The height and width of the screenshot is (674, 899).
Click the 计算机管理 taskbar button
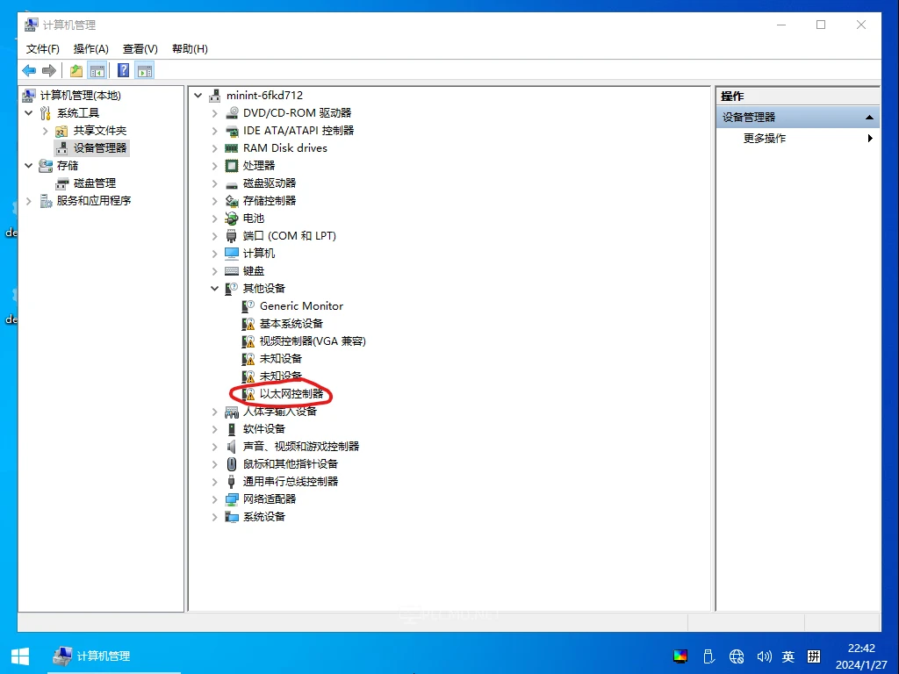click(x=113, y=656)
